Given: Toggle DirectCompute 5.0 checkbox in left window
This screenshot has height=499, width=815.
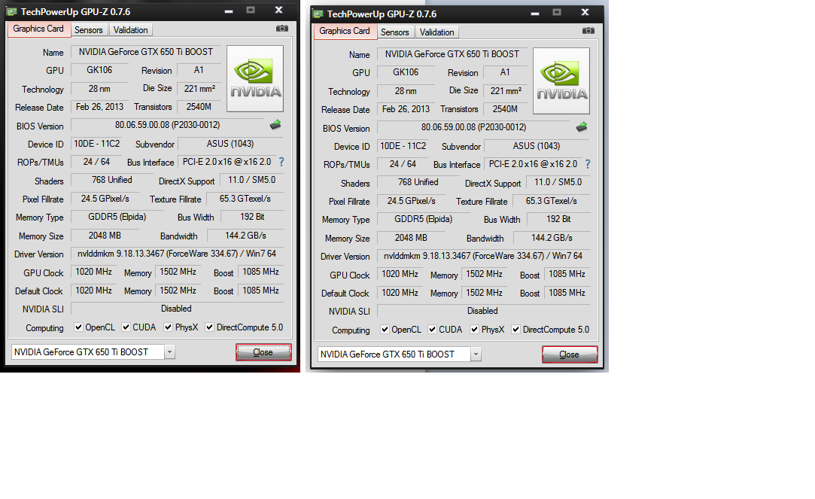Looking at the screenshot, I should (209, 327).
